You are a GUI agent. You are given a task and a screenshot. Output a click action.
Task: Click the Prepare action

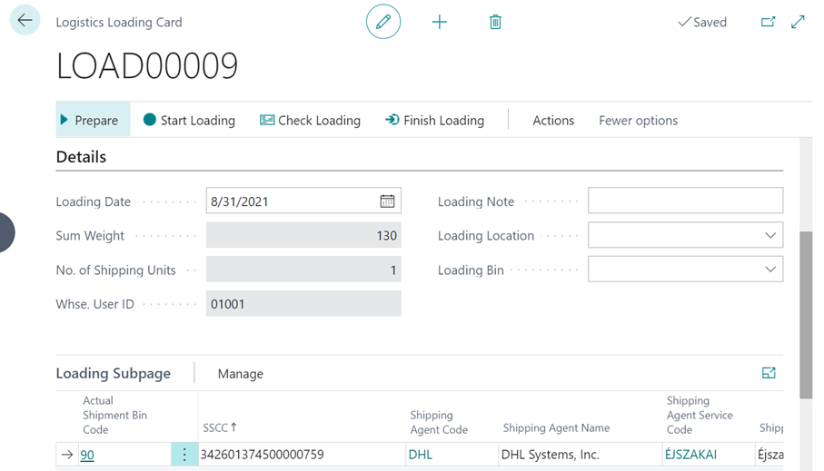(x=89, y=121)
